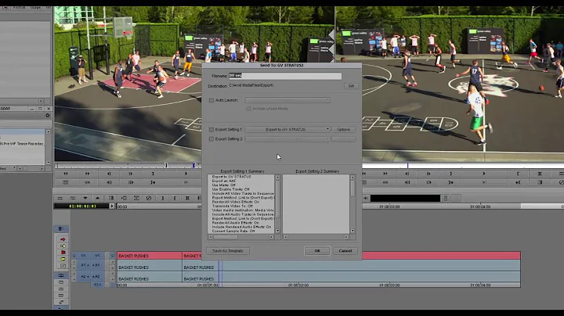Toggle record A1 track selector
This screenshot has width=564, height=316.
(x=97, y=265)
